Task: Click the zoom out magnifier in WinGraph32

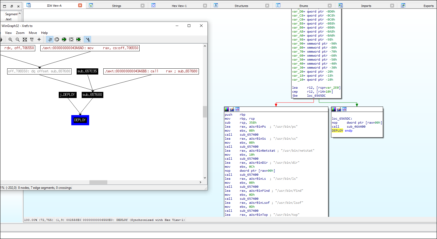Action: 18,40
